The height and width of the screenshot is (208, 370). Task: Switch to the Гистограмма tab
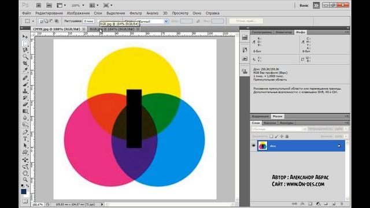[262, 32]
